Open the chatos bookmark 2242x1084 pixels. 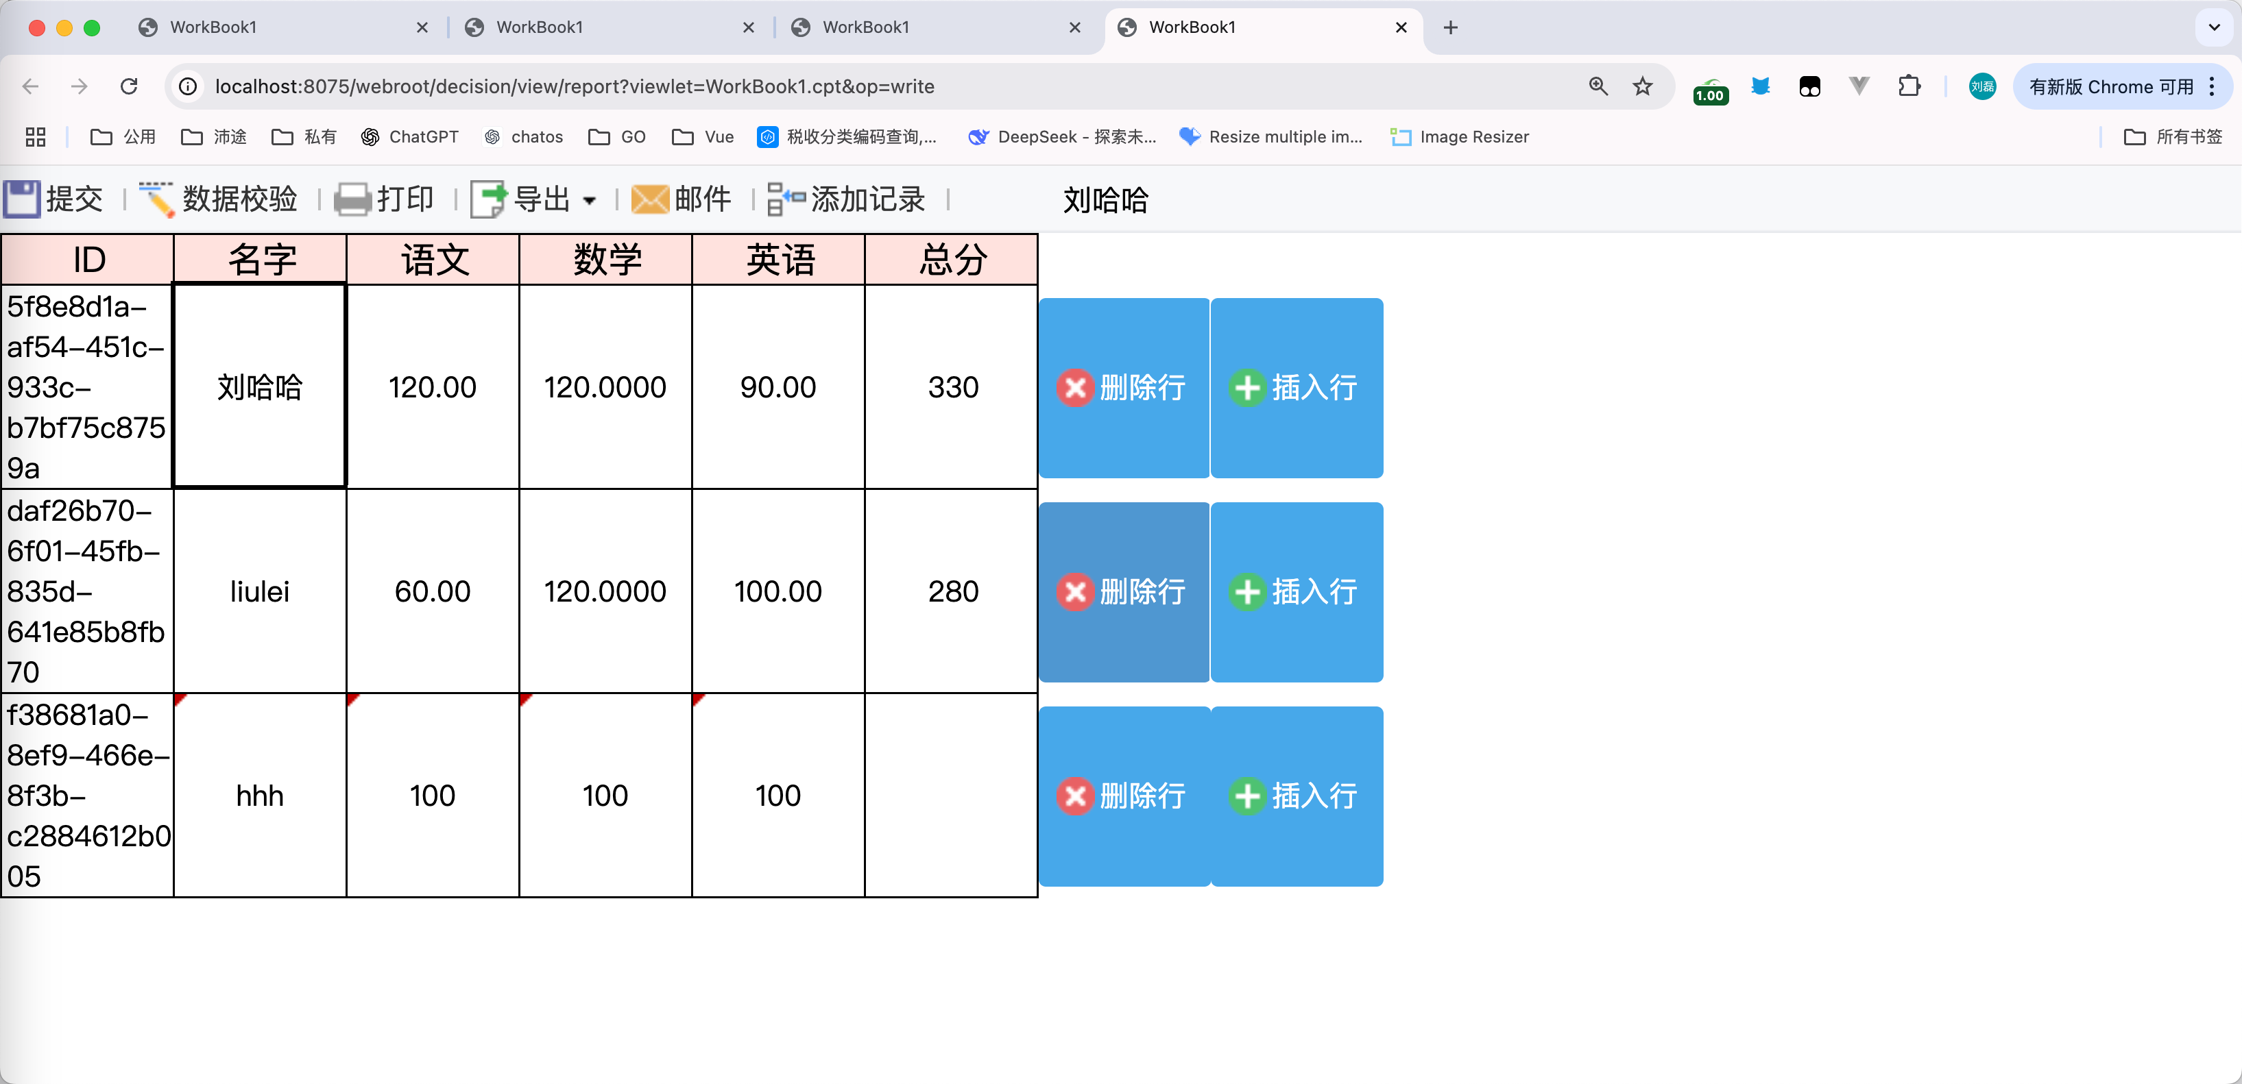tap(523, 136)
